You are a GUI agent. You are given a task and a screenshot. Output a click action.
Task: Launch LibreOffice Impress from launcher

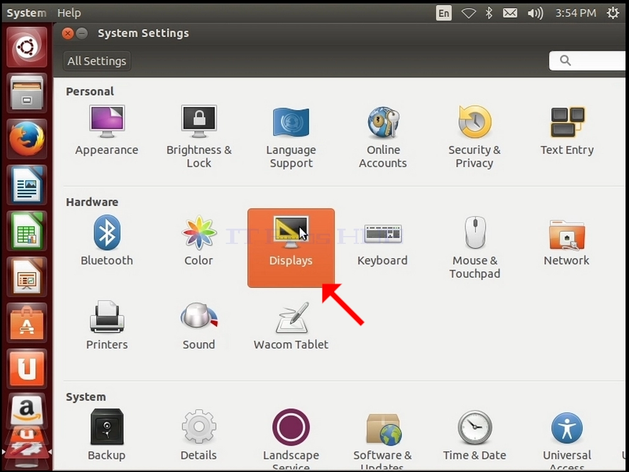pos(27,278)
